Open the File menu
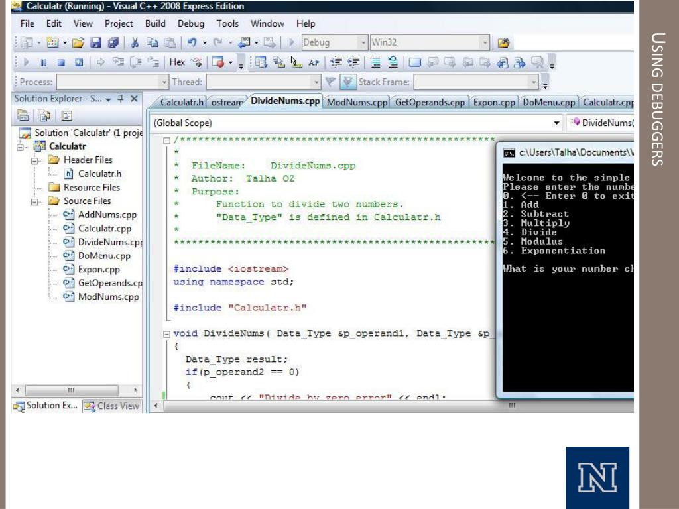The width and height of the screenshot is (679, 509). tap(27, 23)
